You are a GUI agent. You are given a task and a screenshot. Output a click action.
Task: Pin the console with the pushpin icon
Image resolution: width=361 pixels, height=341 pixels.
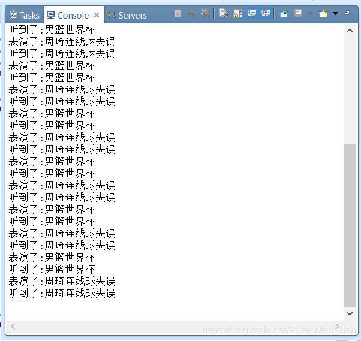coord(284,14)
